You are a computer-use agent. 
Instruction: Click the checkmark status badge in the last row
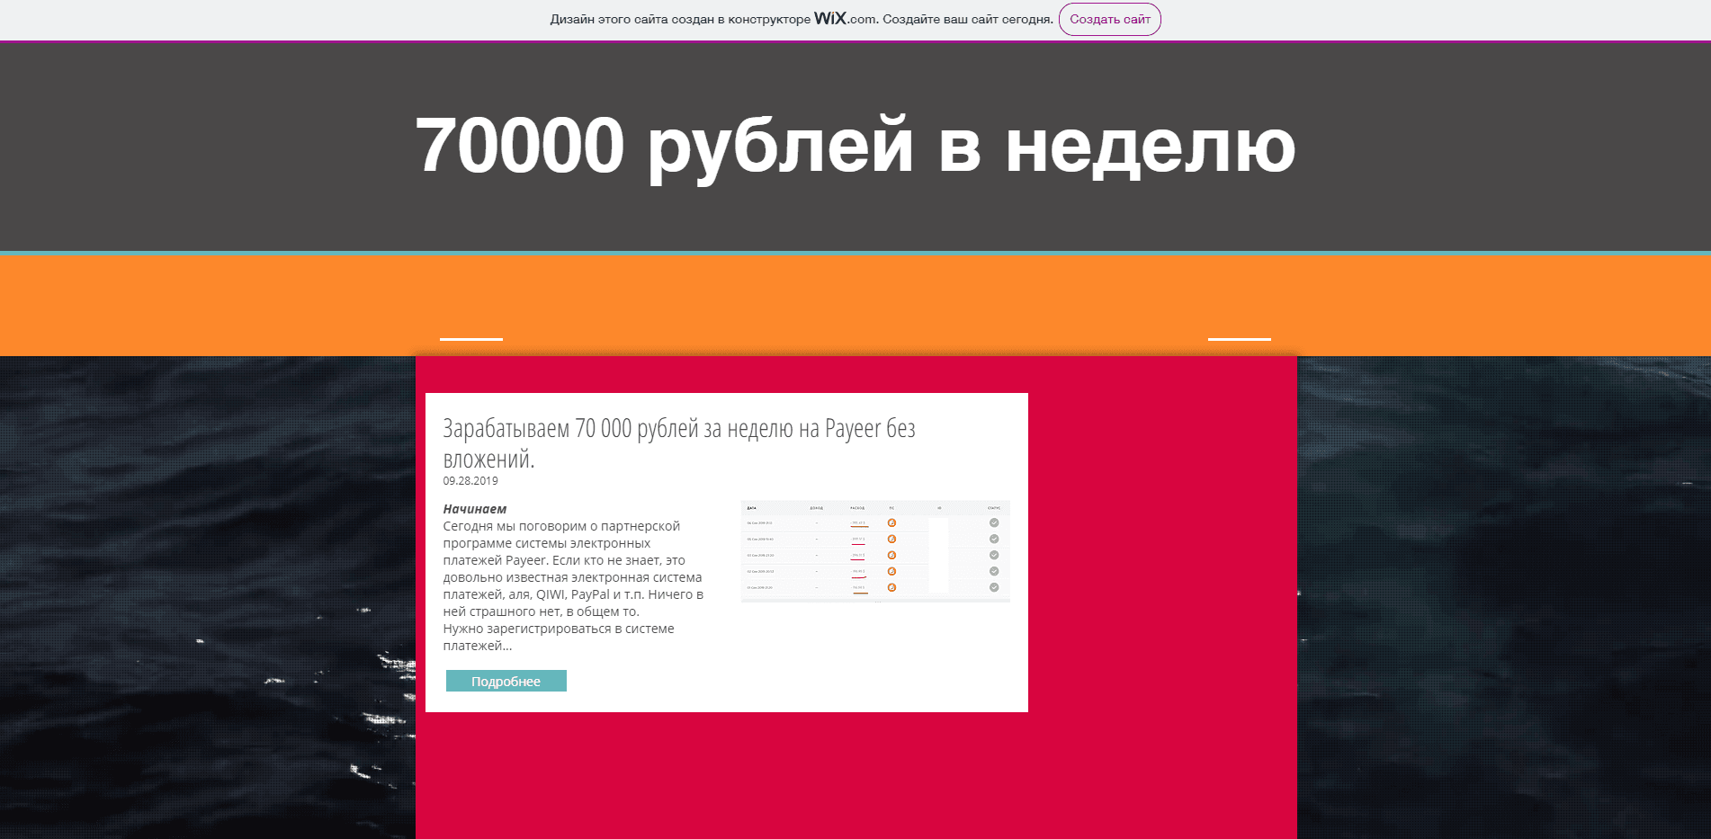[x=994, y=587]
